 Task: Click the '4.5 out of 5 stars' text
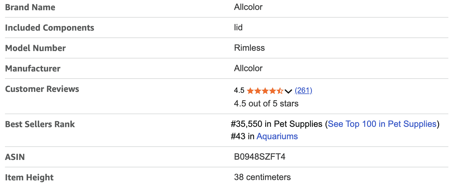click(266, 103)
